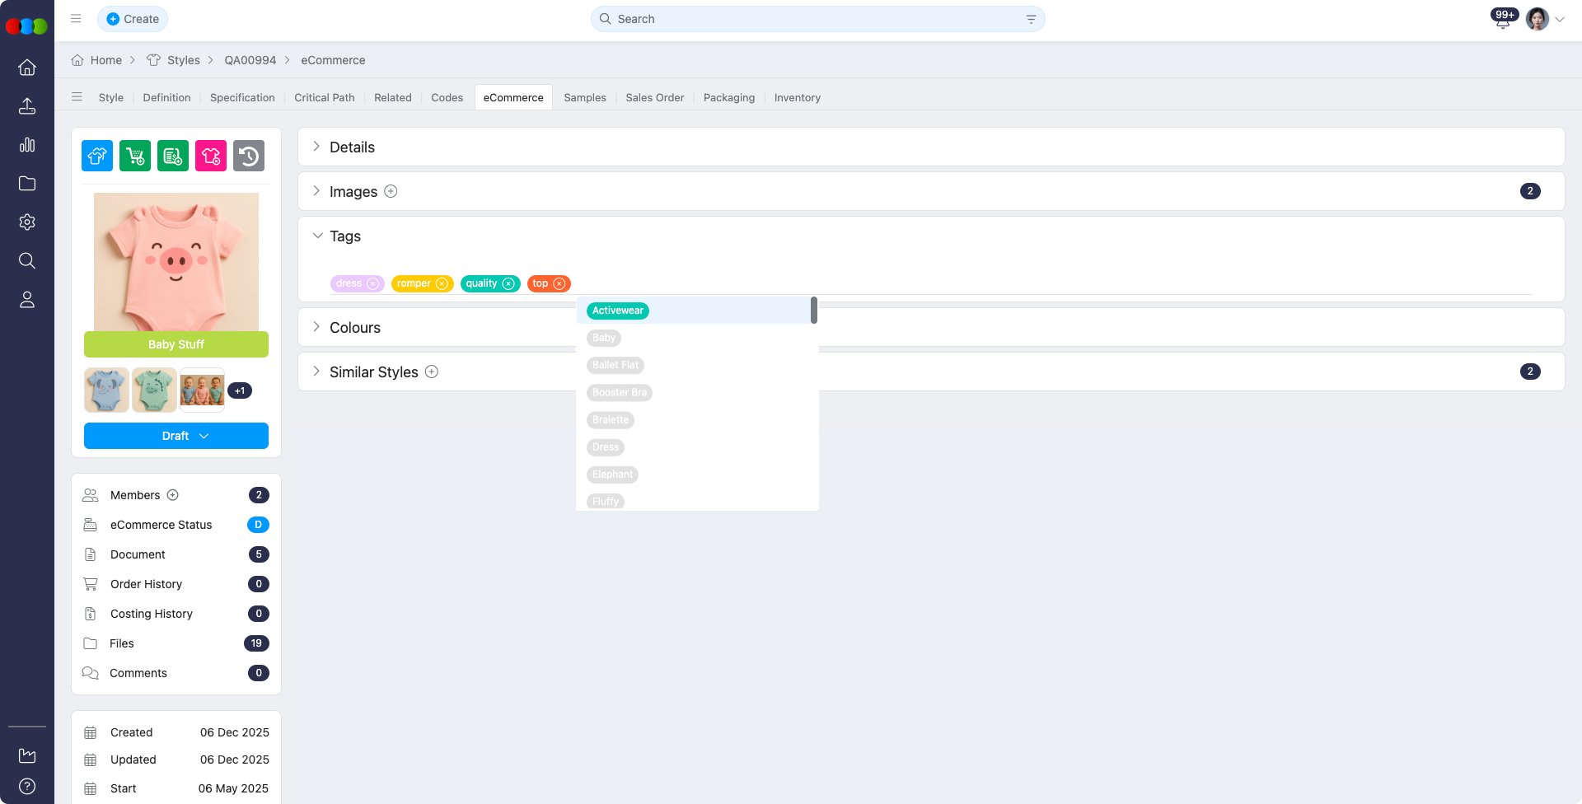The width and height of the screenshot is (1582, 804).
Task: Click the help question-mark icon
Action: (x=27, y=786)
